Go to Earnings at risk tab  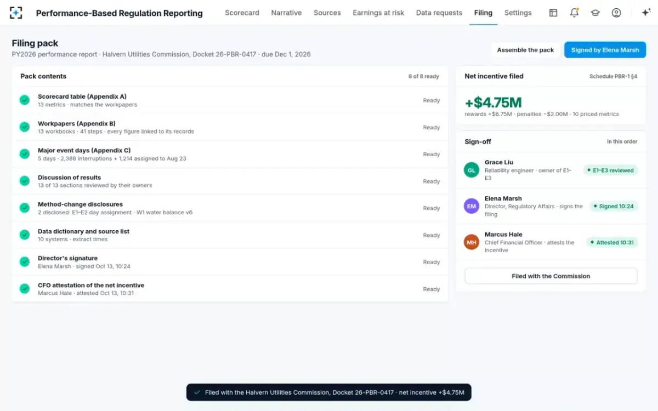click(378, 13)
